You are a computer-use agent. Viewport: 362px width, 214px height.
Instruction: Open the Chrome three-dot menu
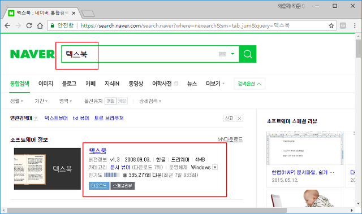[355, 25]
